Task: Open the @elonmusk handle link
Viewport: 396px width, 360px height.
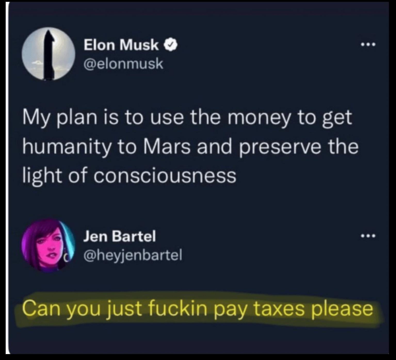Action: click(123, 64)
